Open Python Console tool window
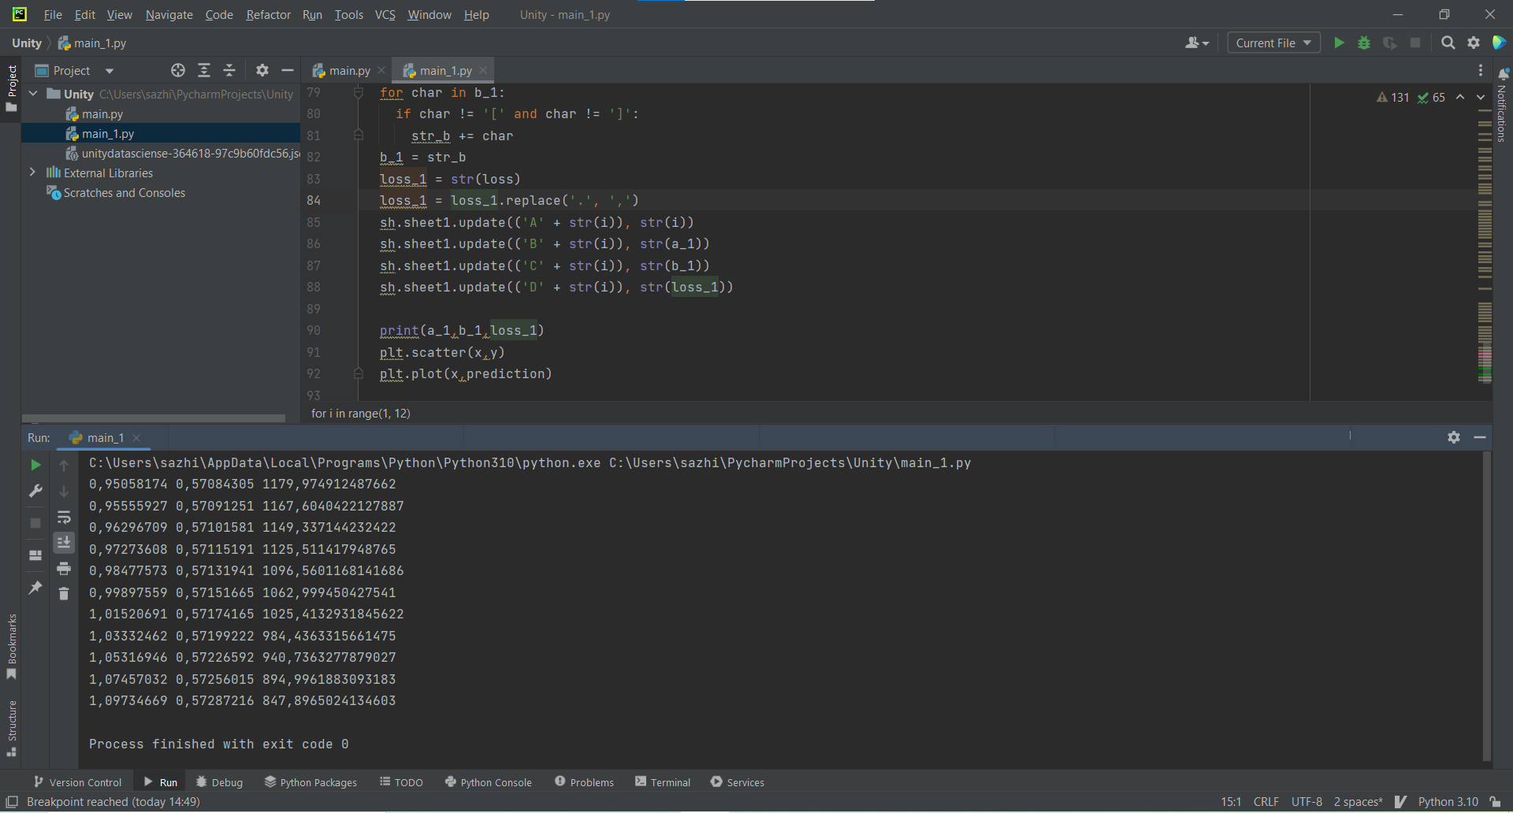 pyautogui.click(x=489, y=782)
